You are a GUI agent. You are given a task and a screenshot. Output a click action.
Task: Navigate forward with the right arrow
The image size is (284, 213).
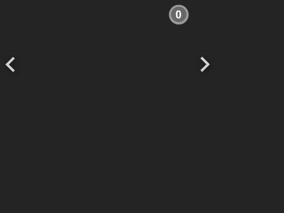pyautogui.click(x=205, y=64)
